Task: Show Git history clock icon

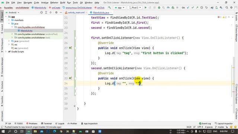Action: pos(202,7)
